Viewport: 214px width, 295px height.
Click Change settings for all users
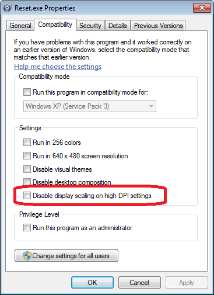[x=66, y=256]
